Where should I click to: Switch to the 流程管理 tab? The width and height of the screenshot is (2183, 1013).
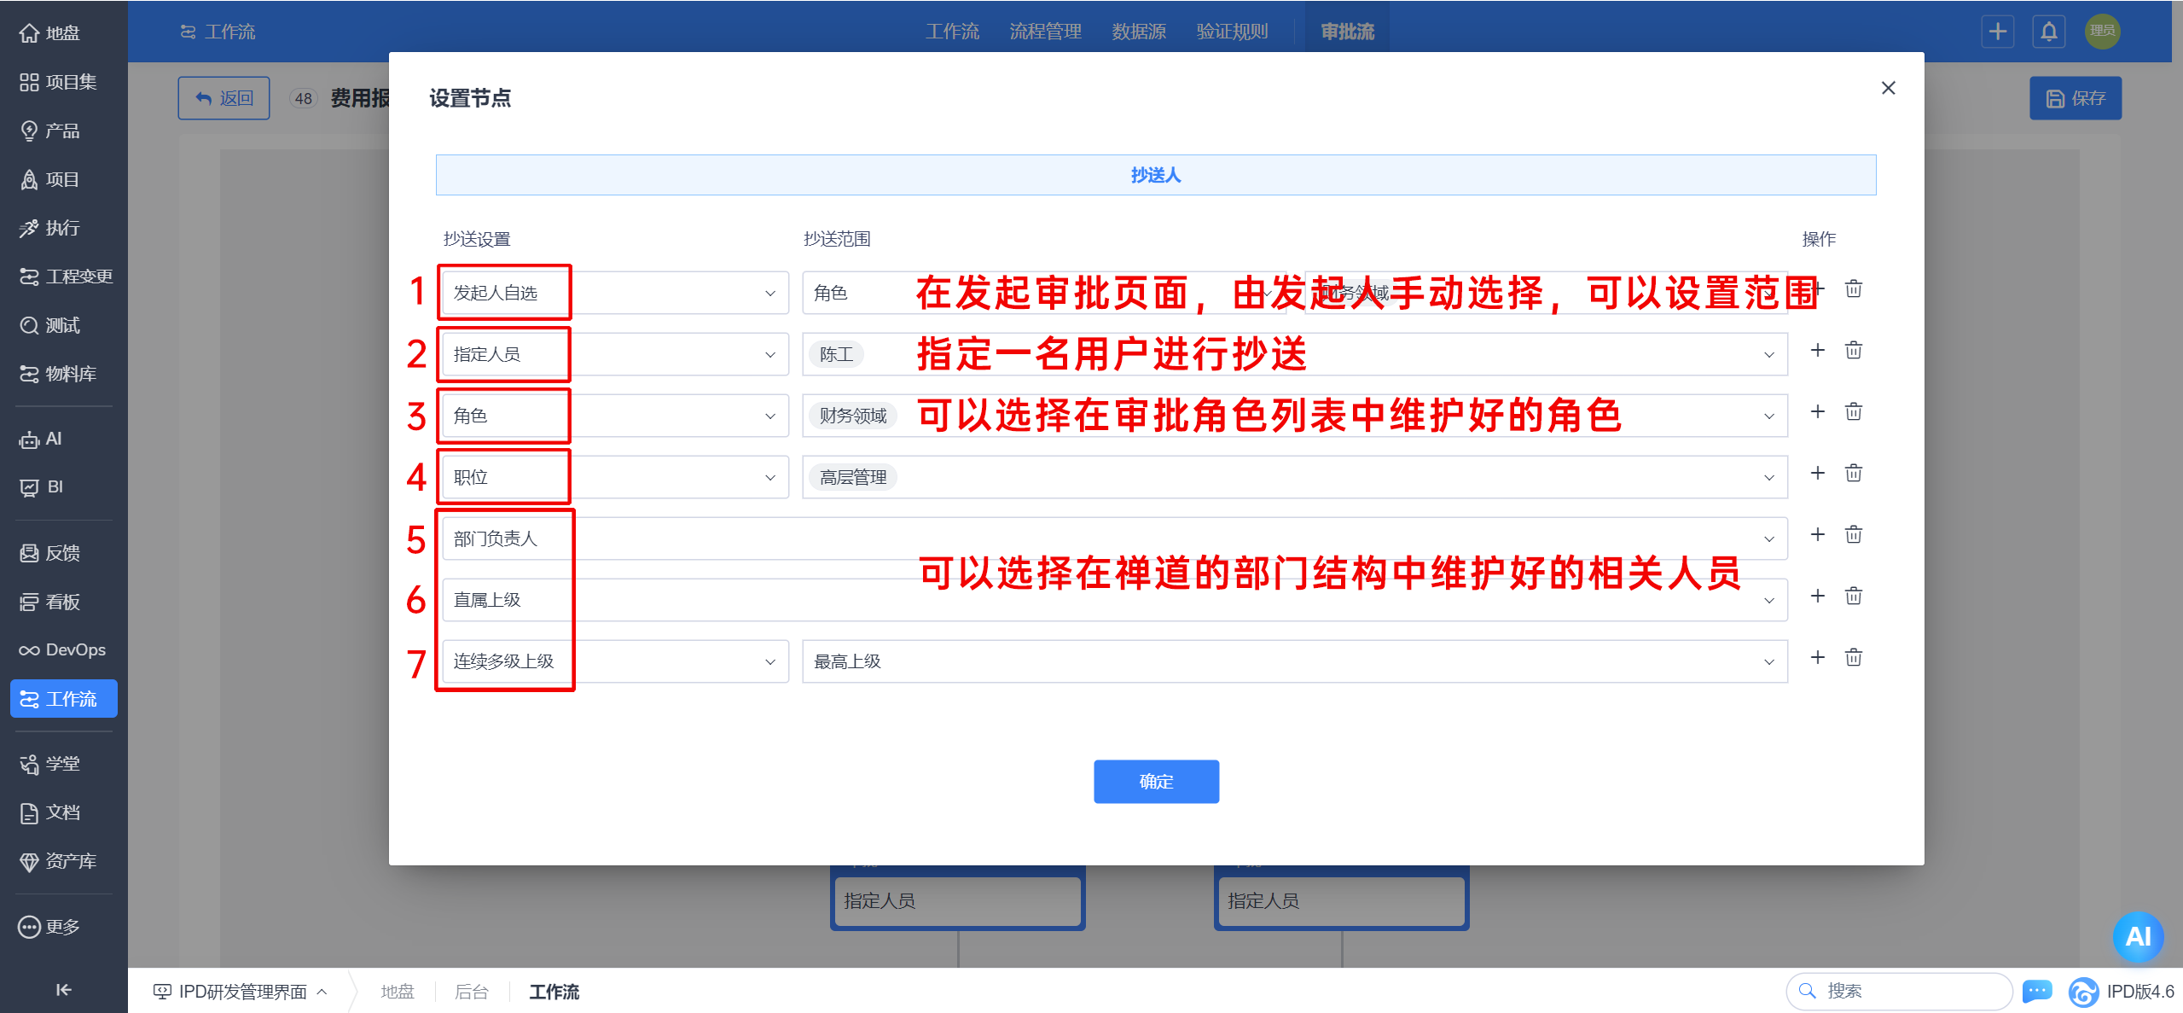click(1045, 32)
